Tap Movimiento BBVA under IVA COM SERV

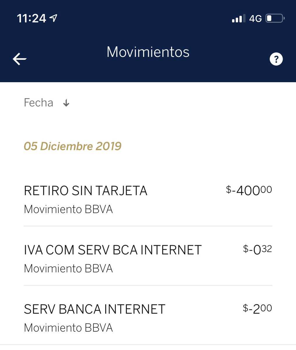(68, 269)
